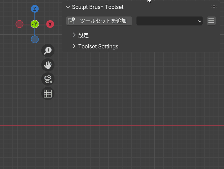
Task: Click the unlabeled negative X axis circle
Action: 19,24
